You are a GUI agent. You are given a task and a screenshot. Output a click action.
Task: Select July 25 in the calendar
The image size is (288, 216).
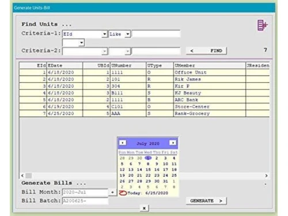tap(174, 175)
